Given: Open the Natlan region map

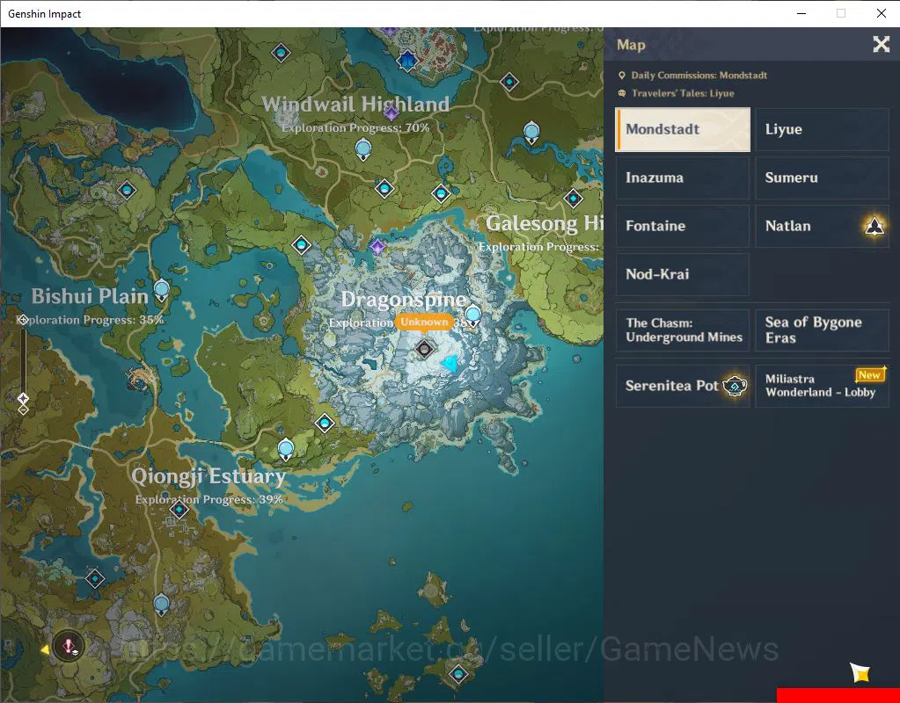Looking at the screenshot, I should pyautogui.click(x=822, y=226).
